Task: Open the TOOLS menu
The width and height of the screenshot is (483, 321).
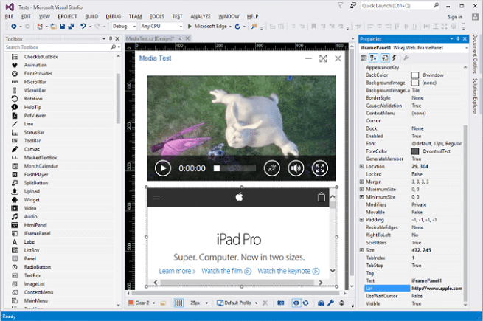Action: (x=157, y=17)
